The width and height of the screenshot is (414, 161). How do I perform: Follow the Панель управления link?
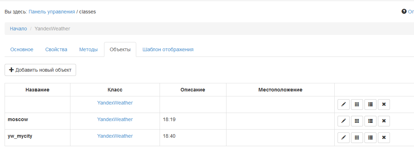(52, 12)
